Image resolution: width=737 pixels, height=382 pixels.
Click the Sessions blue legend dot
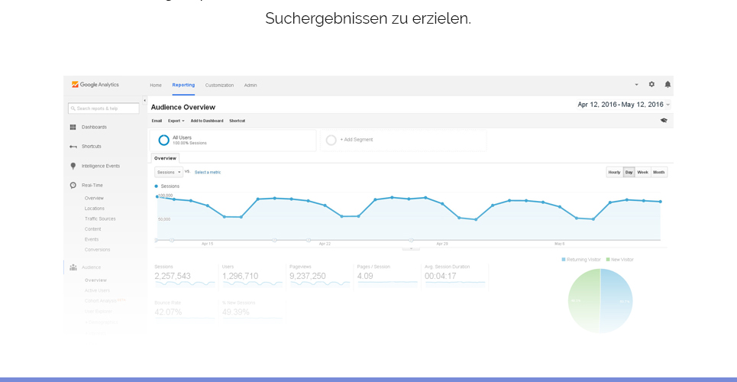click(157, 186)
